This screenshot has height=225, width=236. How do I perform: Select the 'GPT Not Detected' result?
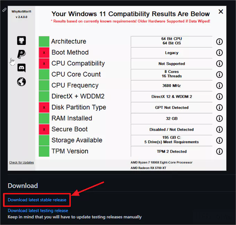[171, 108]
